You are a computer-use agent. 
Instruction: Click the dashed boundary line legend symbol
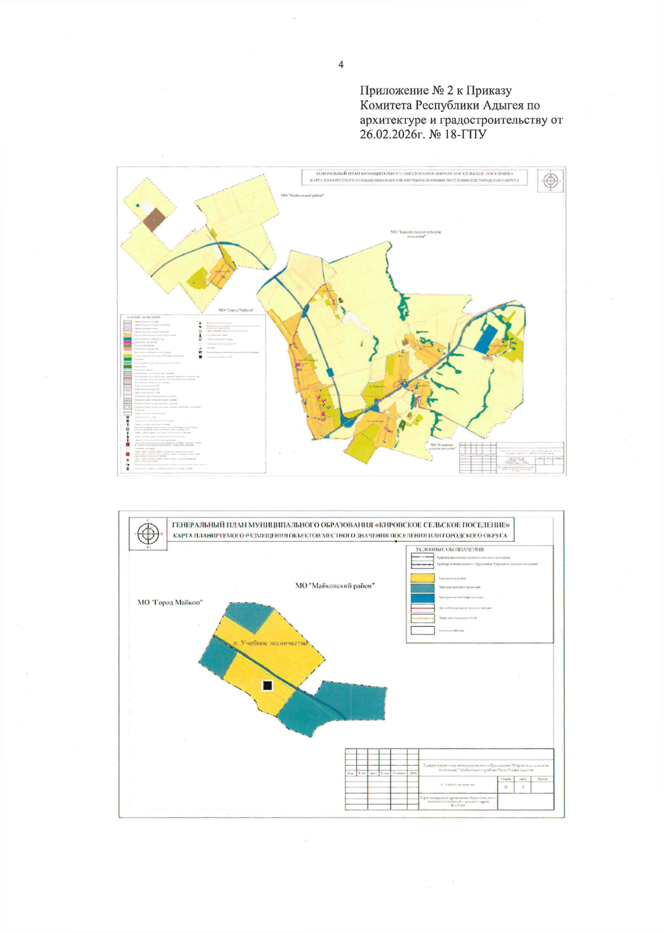tap(422, 564)
